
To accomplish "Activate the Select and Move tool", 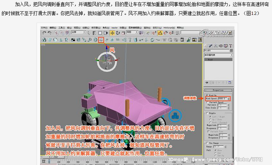I will pos(112,33).
